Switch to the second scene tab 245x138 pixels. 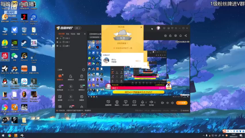[67, 34]
